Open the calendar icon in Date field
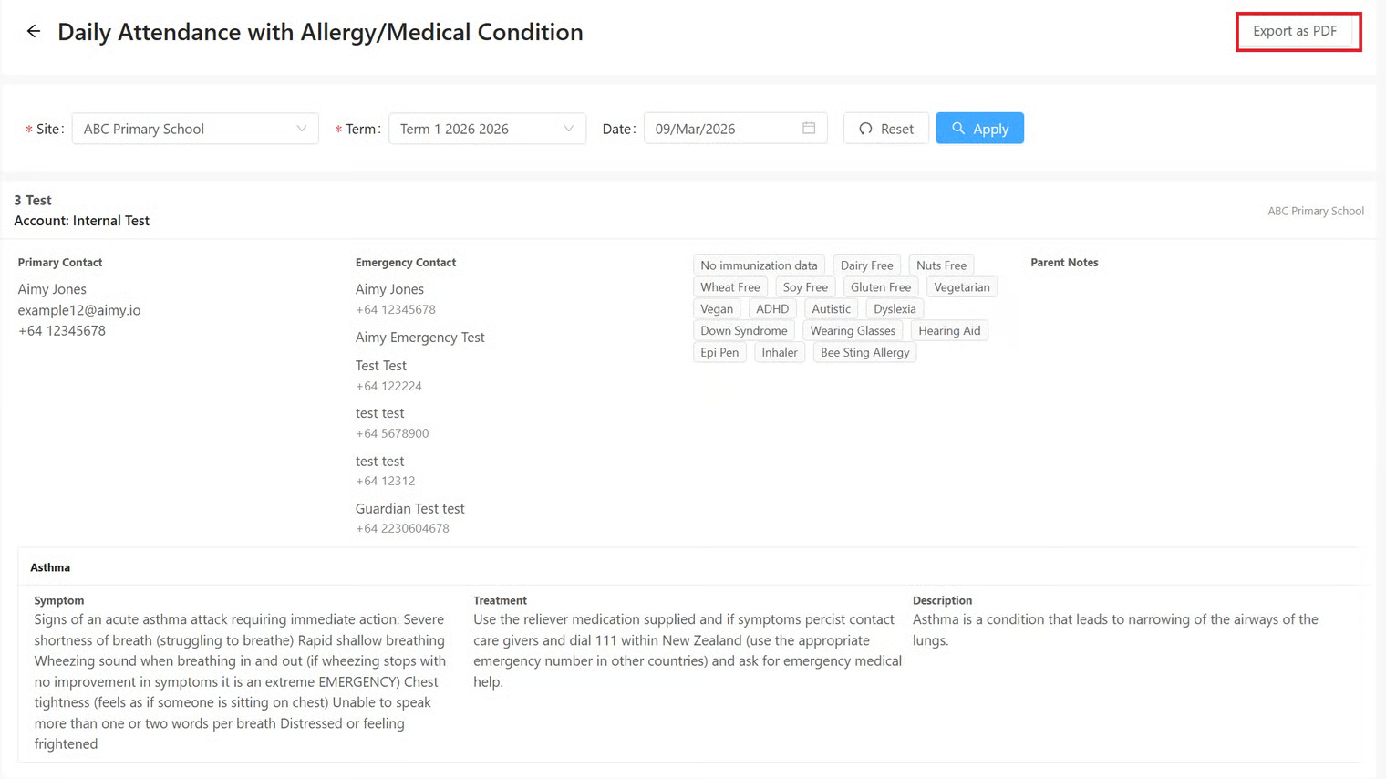This screenshot has width=1386, height=779. tap(809, 129)
